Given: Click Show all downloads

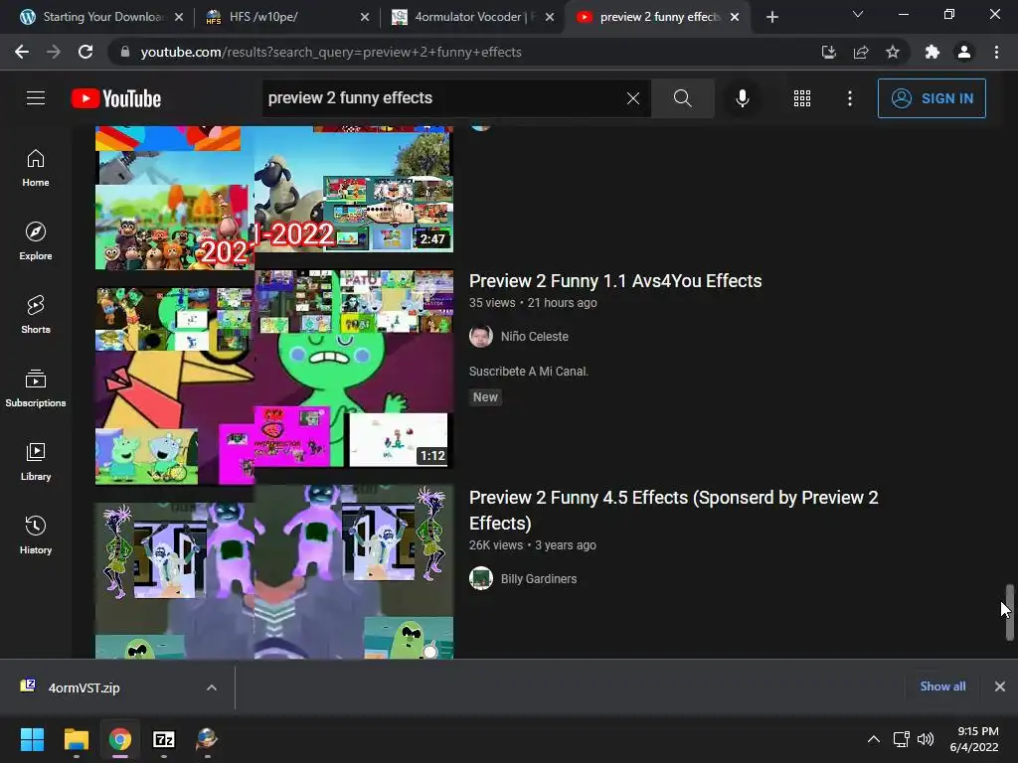Looking at the screenshot, I should tap(942, 687).
